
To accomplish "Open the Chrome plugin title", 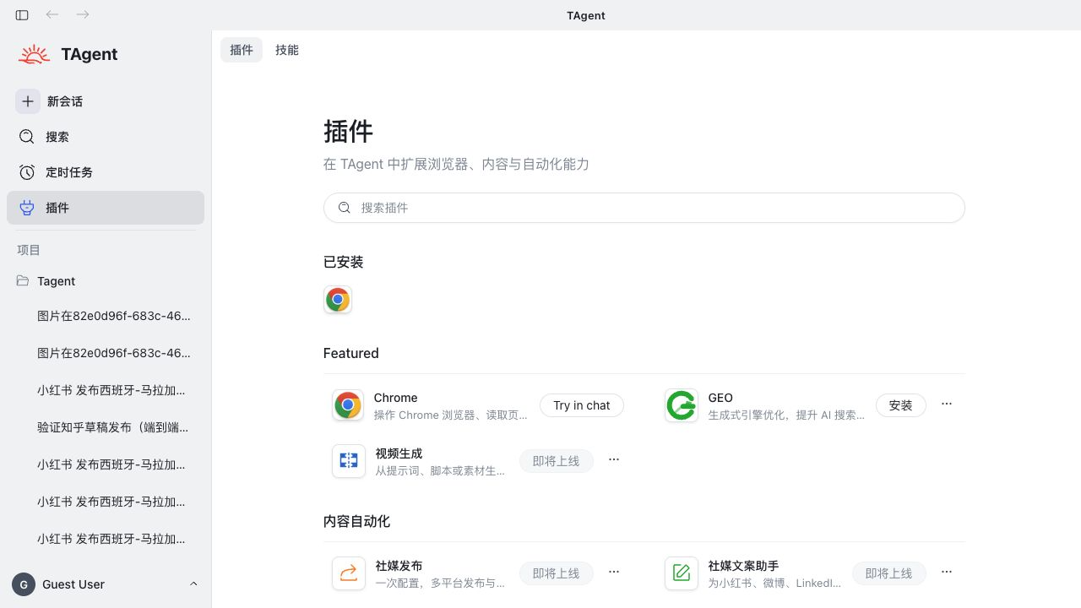I will point(396,398).
